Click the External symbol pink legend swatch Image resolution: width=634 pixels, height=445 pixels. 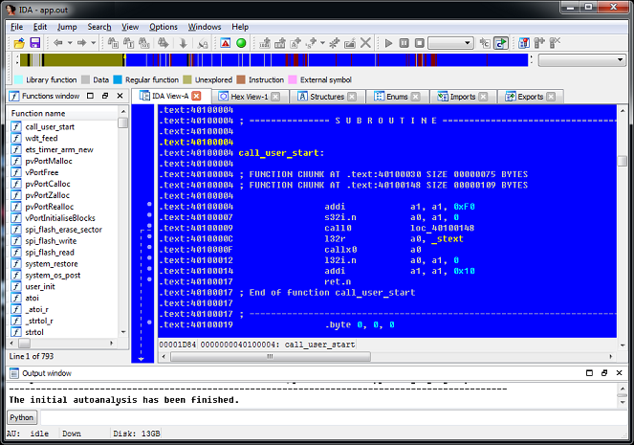[293, 79]
